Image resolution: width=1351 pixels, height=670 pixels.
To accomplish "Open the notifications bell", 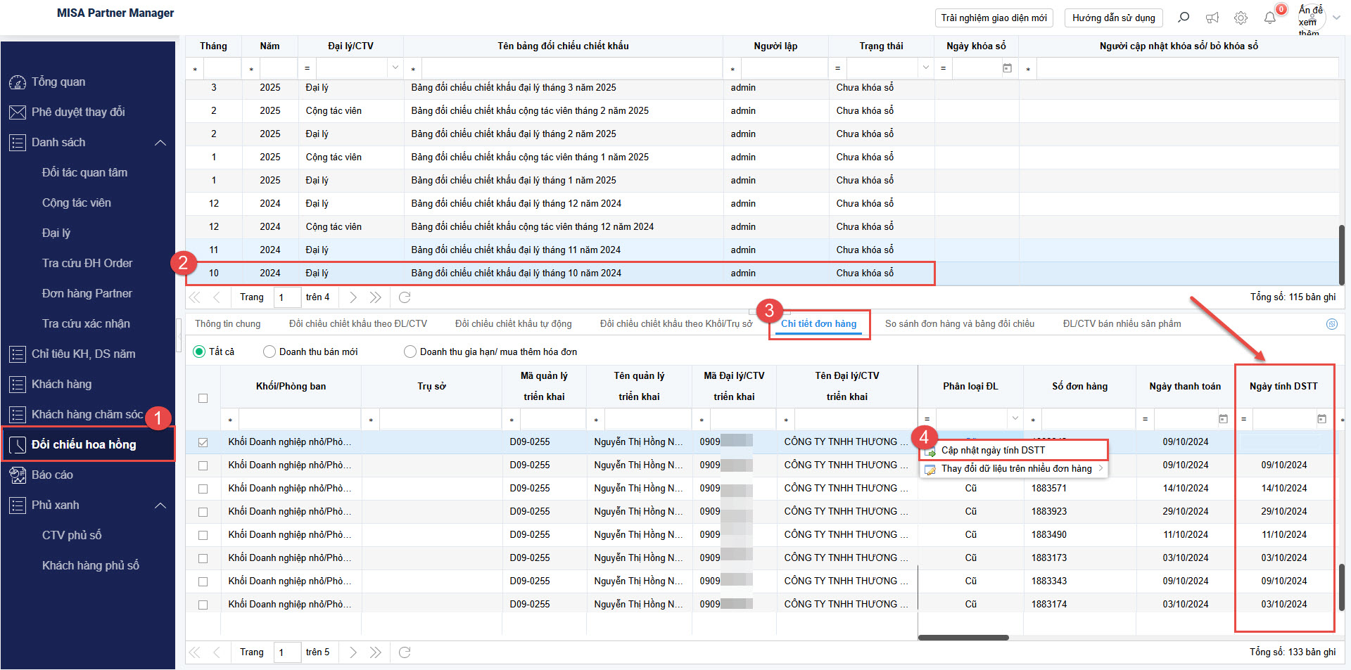I will coord(1269,18).
